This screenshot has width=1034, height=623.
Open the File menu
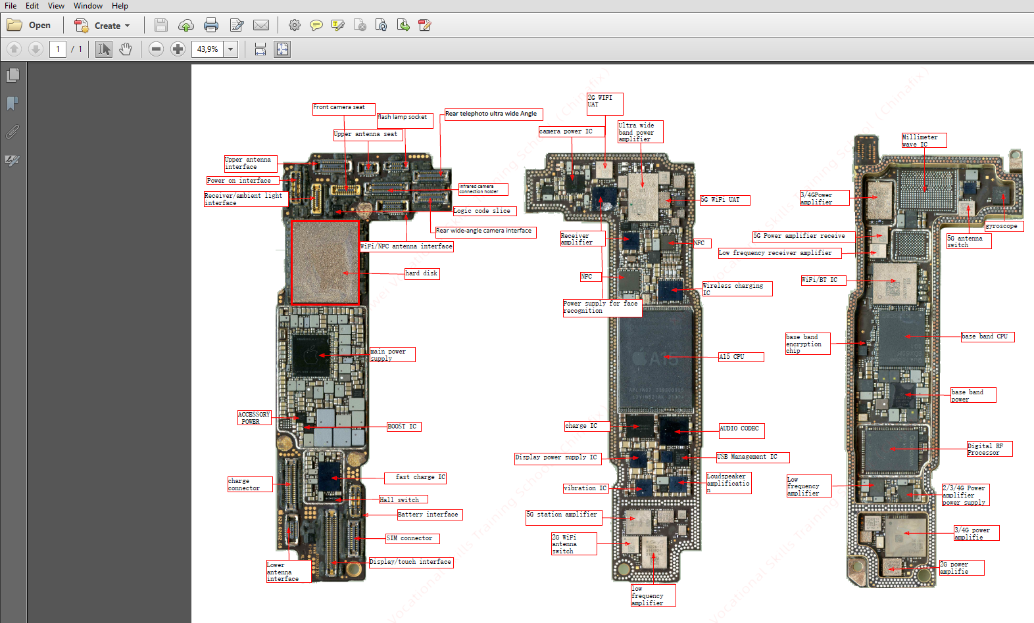click(x=11, y=6)
